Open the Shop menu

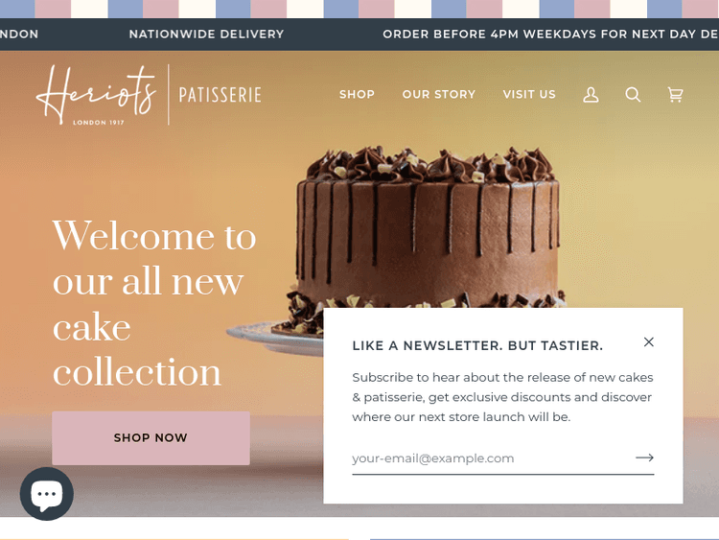[x=357, y=95]
